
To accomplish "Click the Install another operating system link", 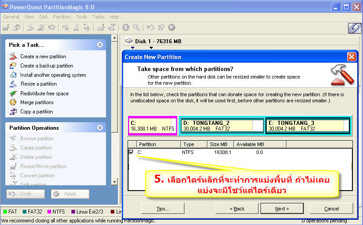I will click(53, 75).
